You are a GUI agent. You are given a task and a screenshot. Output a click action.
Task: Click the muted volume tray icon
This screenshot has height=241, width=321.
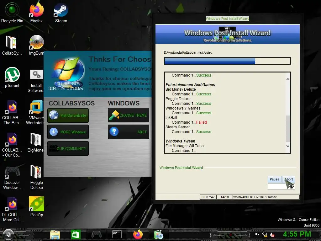272,235
